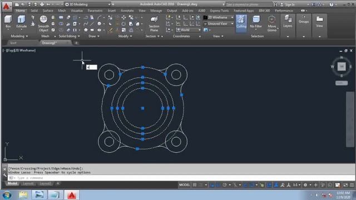The height and width of the screenshot is (200, 356).
Task: Toggle polar tracking in the status bar
Action: coord(224,185)
